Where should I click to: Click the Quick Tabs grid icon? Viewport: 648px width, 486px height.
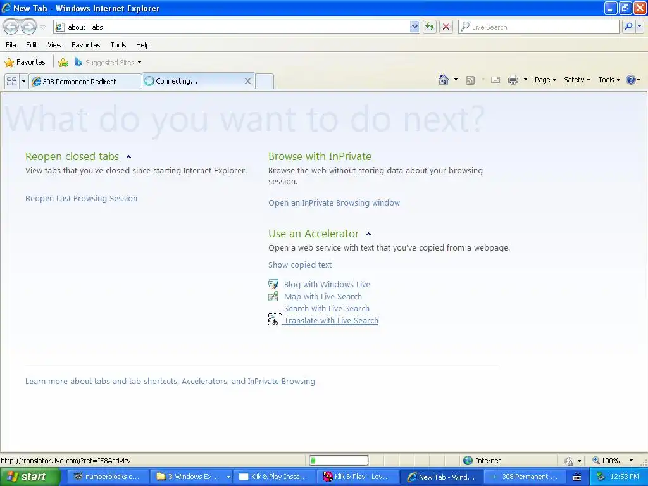(x=11, y=81)
